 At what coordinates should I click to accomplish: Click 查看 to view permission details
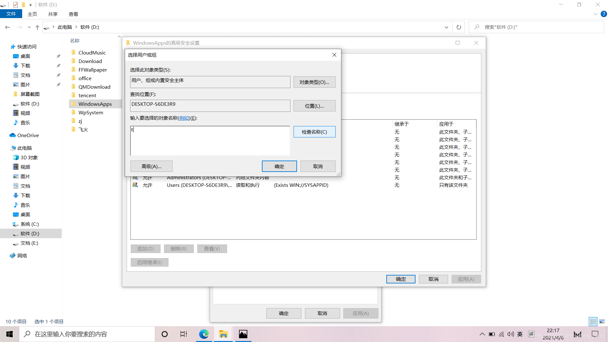(212, 249)
